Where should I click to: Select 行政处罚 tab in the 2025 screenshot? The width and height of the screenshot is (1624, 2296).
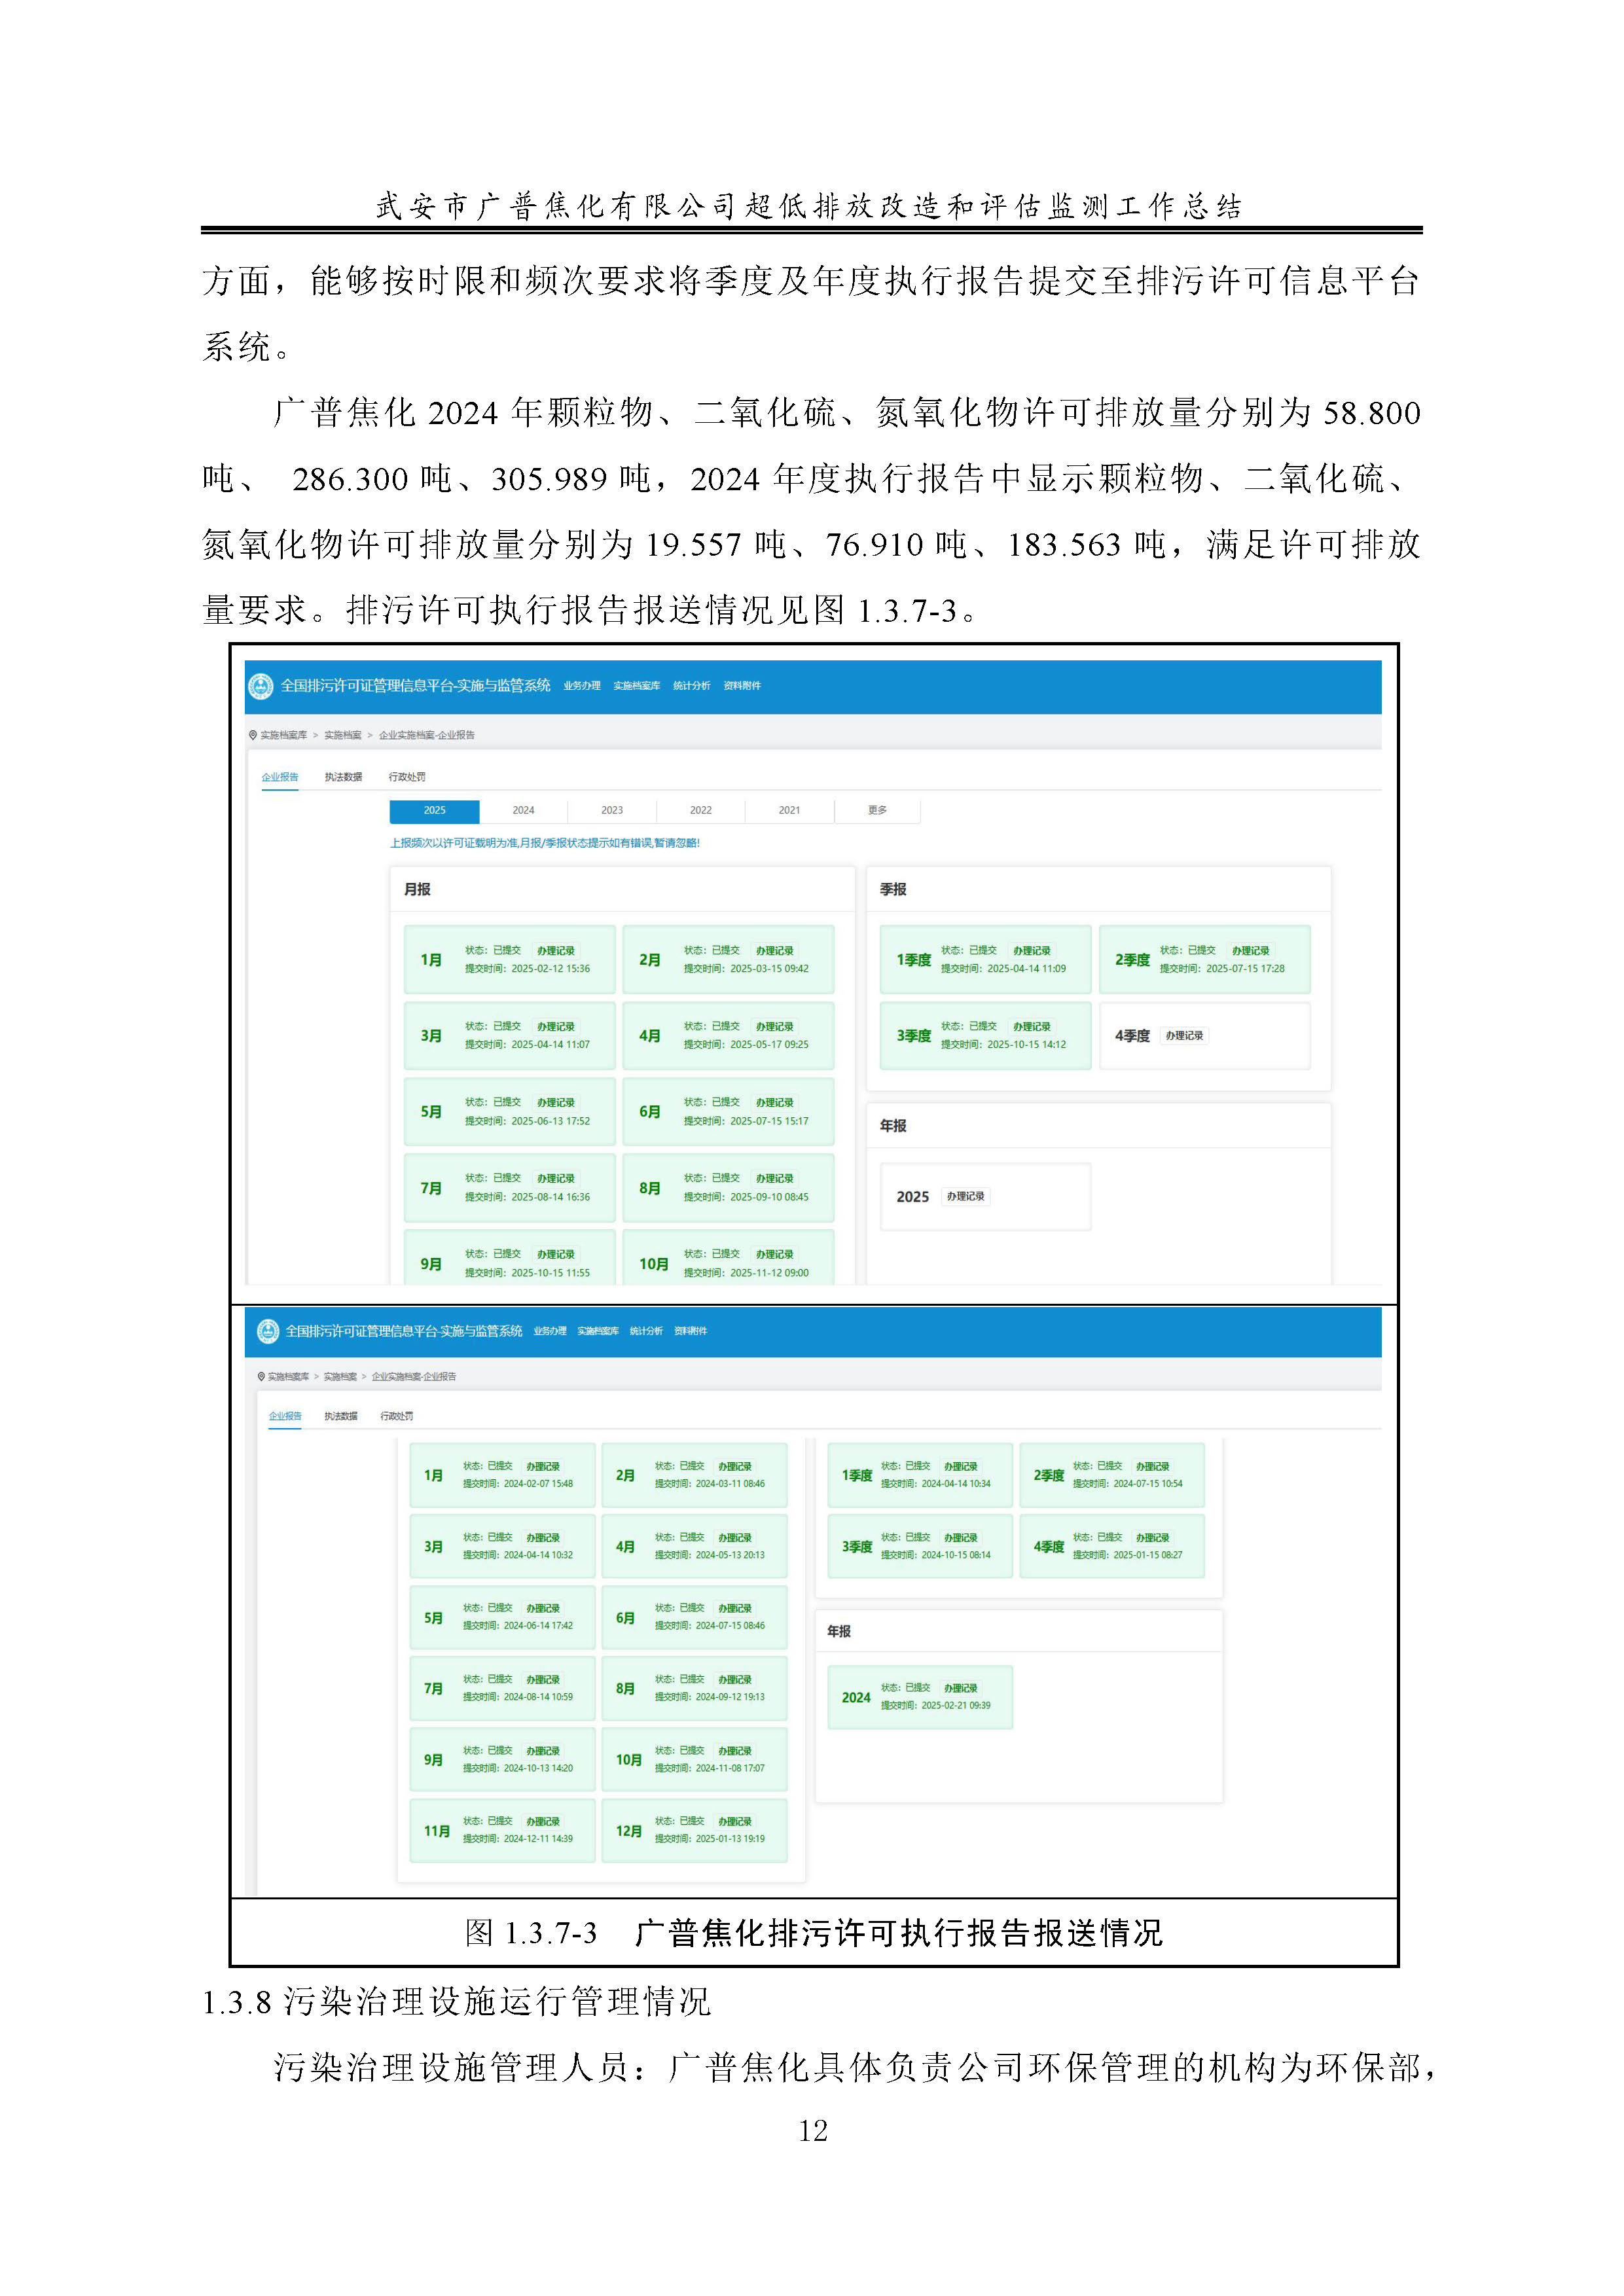pyautogui.click(x=407, y=777)
